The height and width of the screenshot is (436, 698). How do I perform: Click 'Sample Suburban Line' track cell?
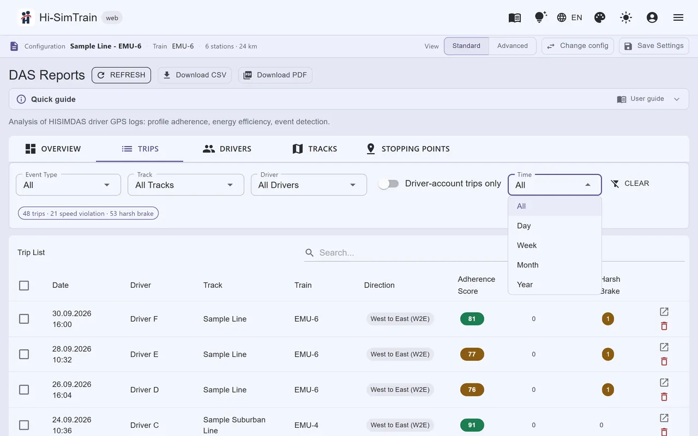[x=234, y=425]
